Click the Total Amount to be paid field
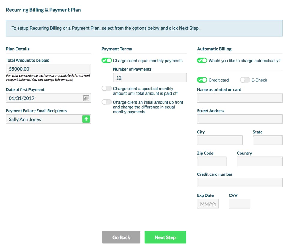The image size is (288, 245). pos(48,69)
